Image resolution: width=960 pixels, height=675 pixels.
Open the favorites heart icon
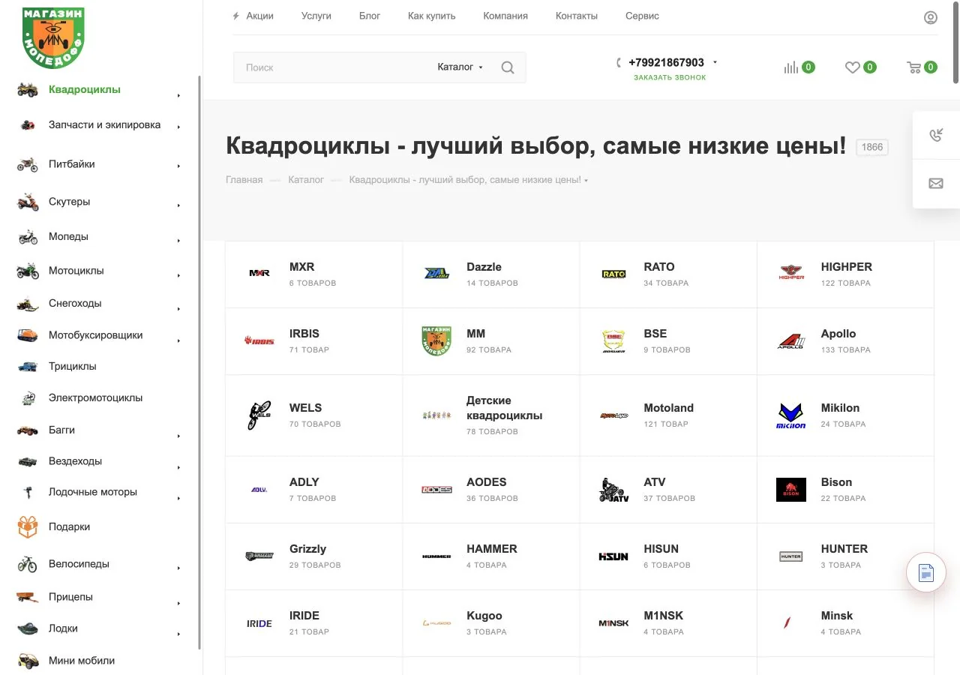[x=853, y=67]
